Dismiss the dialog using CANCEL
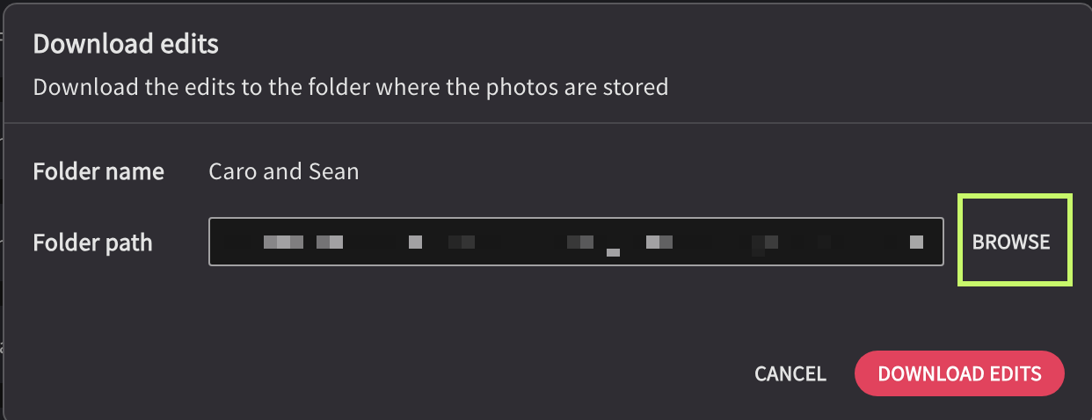This screenshot has height=420, width=1092. (x=790, y=373)
